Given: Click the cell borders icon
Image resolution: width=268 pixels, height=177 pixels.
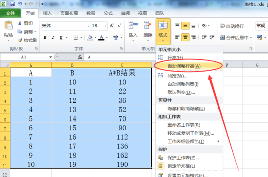Looking at the screenshot, I should (x=75, y=37).
